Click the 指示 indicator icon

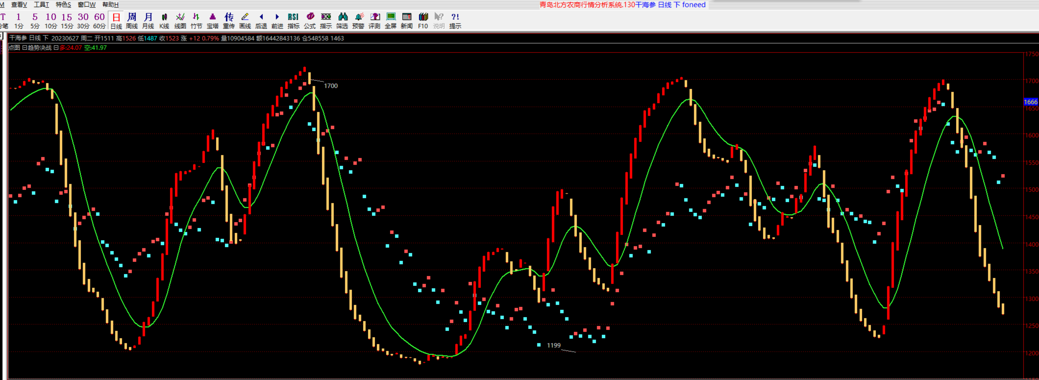click(x=326, y=21)
